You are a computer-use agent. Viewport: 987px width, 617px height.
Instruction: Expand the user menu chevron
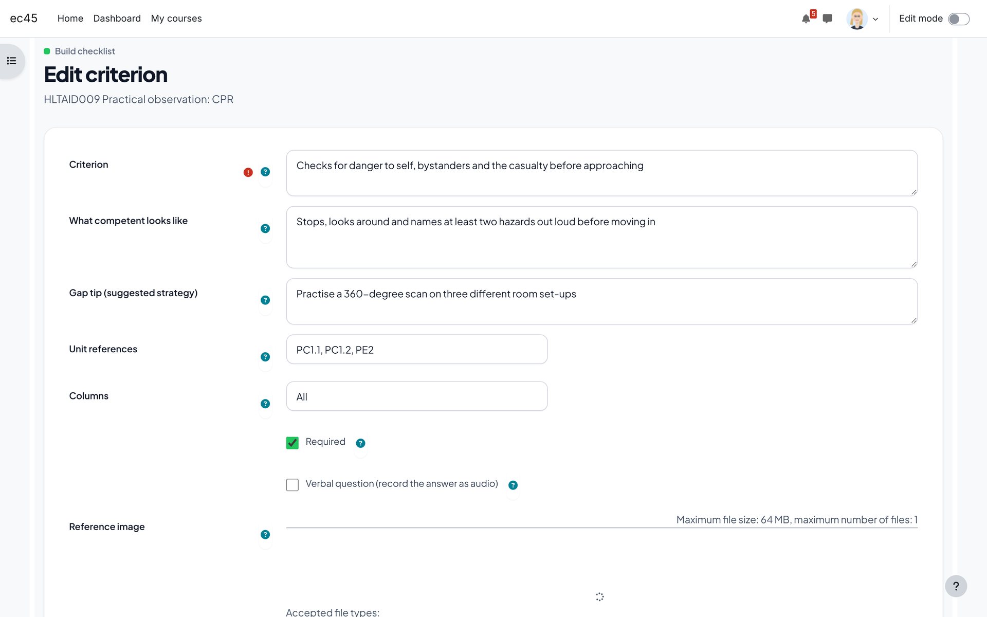875,20
